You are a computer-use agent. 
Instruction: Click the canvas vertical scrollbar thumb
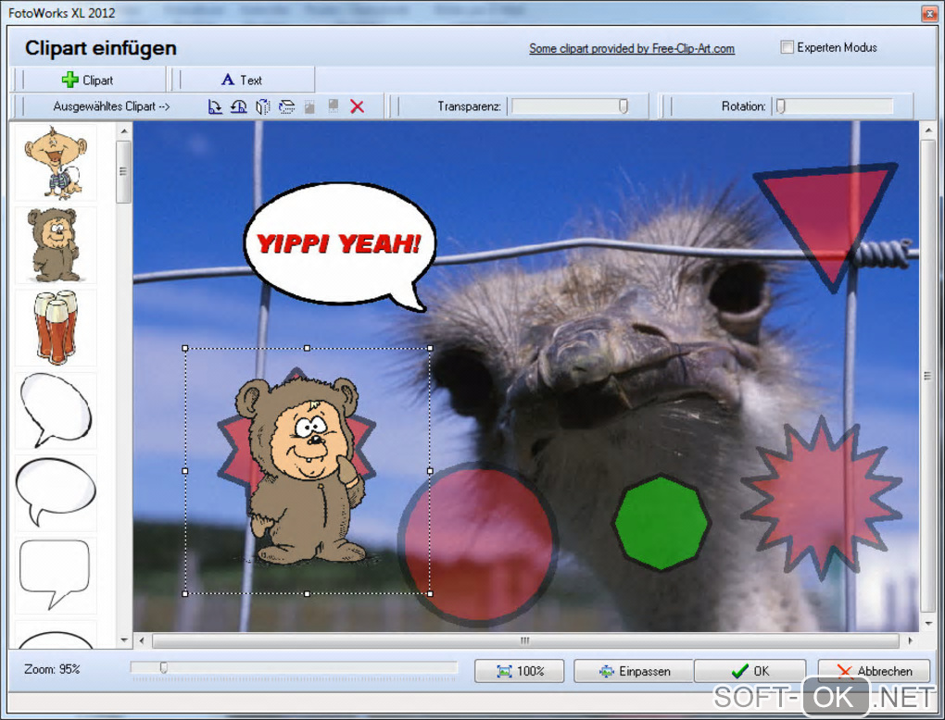pyautogui.click(x=928, y=377)
